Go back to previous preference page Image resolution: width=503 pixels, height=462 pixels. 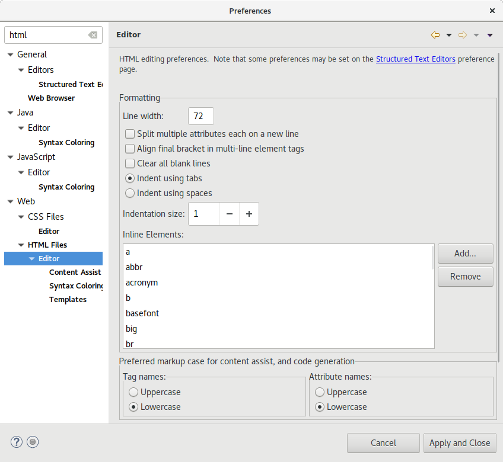435,35
